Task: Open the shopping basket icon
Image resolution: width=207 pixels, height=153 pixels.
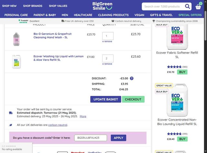Action: [198, 6]
